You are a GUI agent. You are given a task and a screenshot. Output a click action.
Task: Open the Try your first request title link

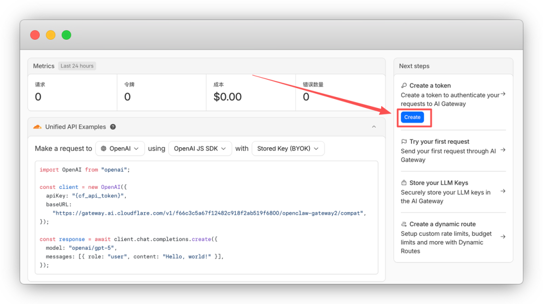coord(439,142)
